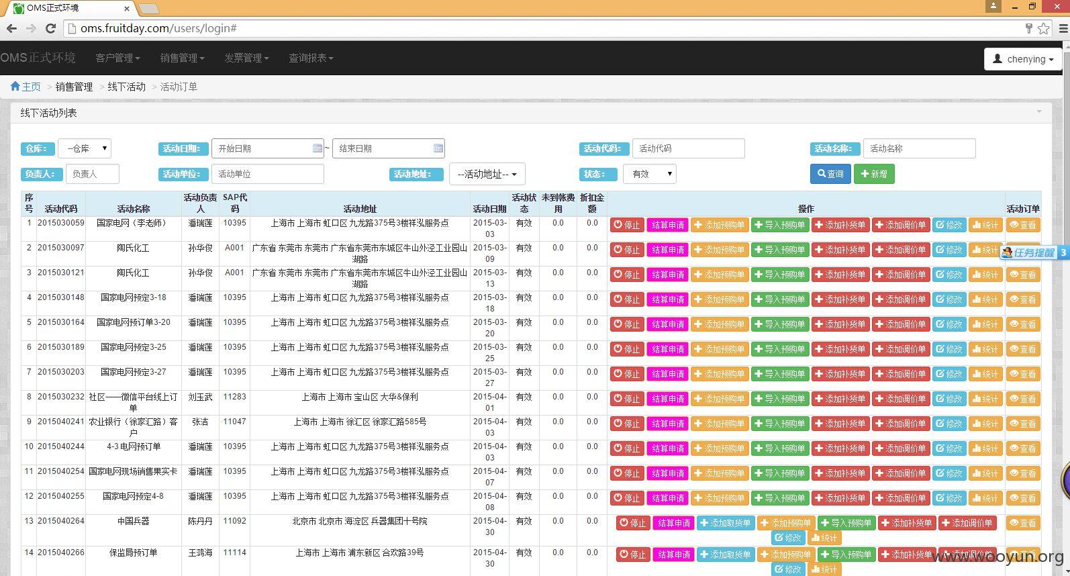Image resolution: width=1070 pixels, height=576 pixels.
Task: Click 查看 orders button in first row
Action: tap(1023, 225)
